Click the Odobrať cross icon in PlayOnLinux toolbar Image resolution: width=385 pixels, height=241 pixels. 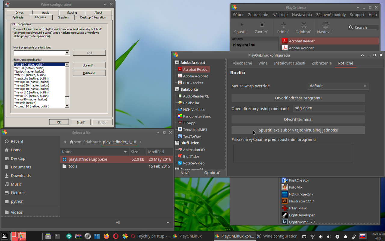tap(304, 25)
